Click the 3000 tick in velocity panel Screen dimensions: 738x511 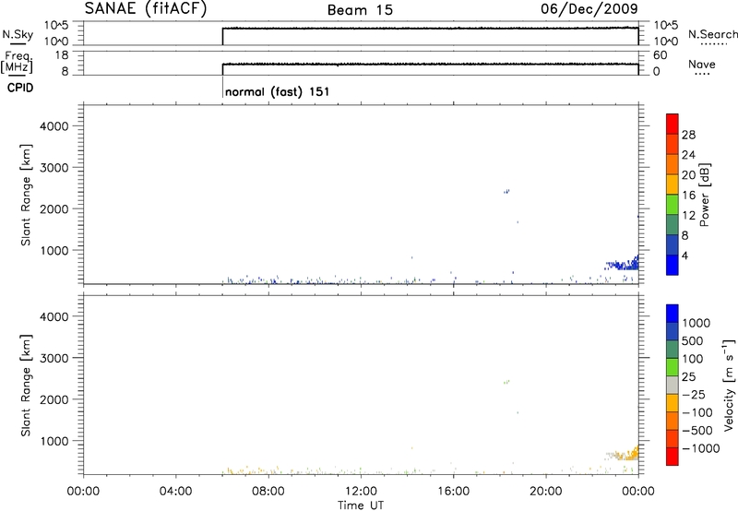tap(54, 358)
